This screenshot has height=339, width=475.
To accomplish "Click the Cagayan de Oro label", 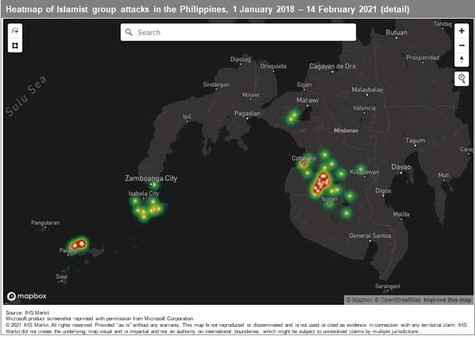I will 333,66.
